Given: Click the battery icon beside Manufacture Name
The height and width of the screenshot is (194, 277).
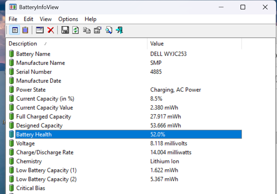Looking at the screenshot, I should point(11,62).
